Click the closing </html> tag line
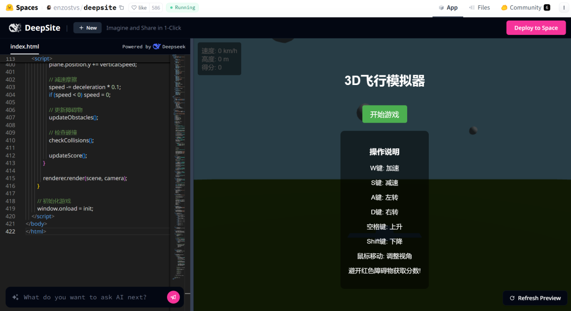Viewport: 571px width, 311px height. [36, 231]
